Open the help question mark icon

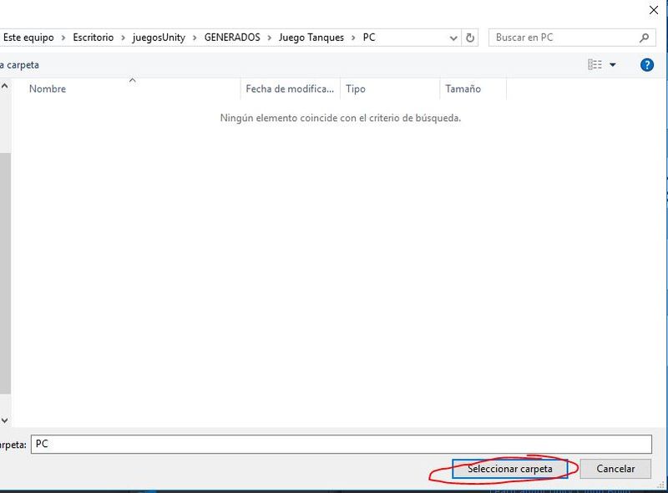coord(646,65)
